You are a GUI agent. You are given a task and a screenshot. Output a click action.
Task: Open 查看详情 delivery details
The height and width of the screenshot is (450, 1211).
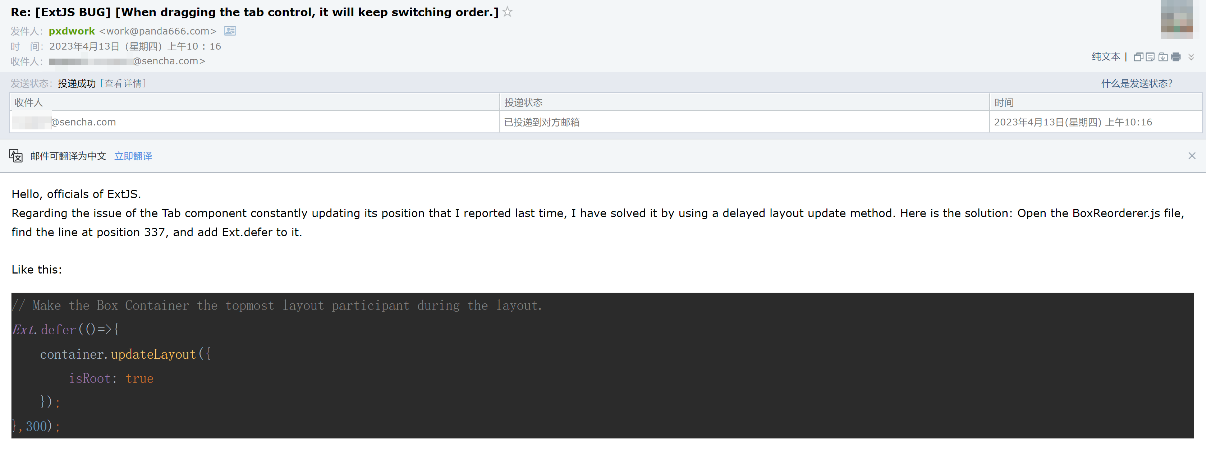[123, 83]
